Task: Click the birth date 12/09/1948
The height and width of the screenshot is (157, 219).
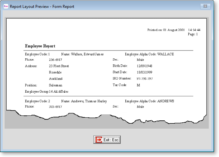Action: click(145, 66)
